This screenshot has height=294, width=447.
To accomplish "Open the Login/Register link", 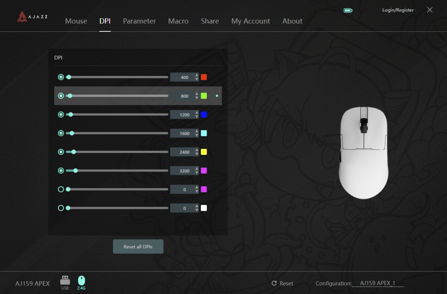I will click(x=398, y=10).
